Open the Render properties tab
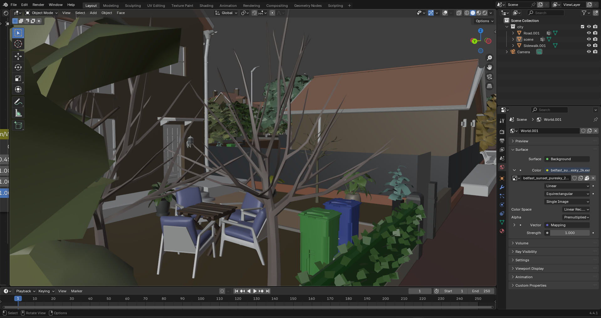Image resolution: width=601 pixels, height=318 pixels. point(502,132)
